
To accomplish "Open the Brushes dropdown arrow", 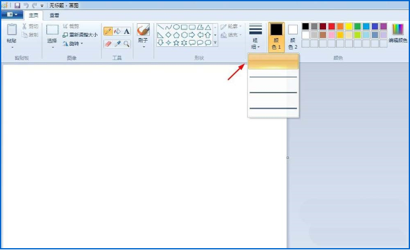I will click(x=144, y=47).
